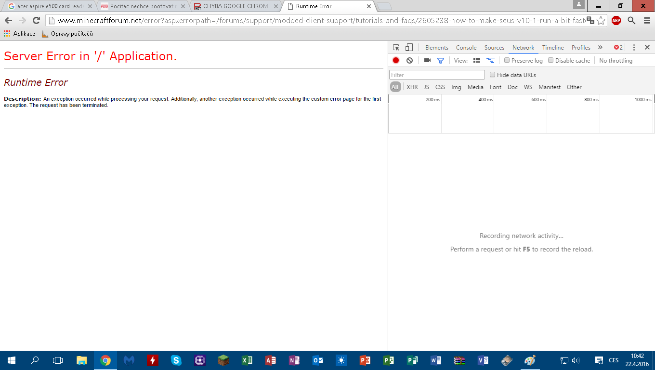Switch to the Pocitac nechce bootovat tab
The height and width of the screenshot is (370, 655).
(142, 7)
